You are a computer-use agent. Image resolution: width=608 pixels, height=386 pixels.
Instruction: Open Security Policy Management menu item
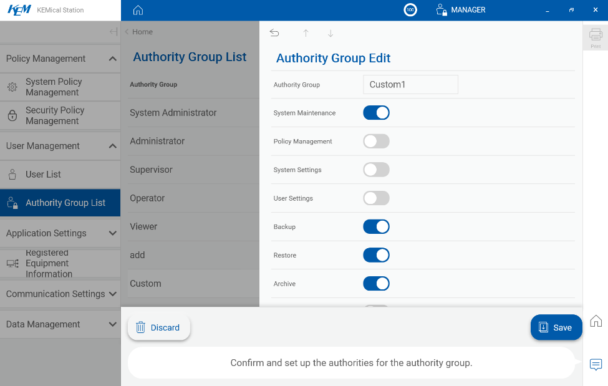(x=54, y=115)
